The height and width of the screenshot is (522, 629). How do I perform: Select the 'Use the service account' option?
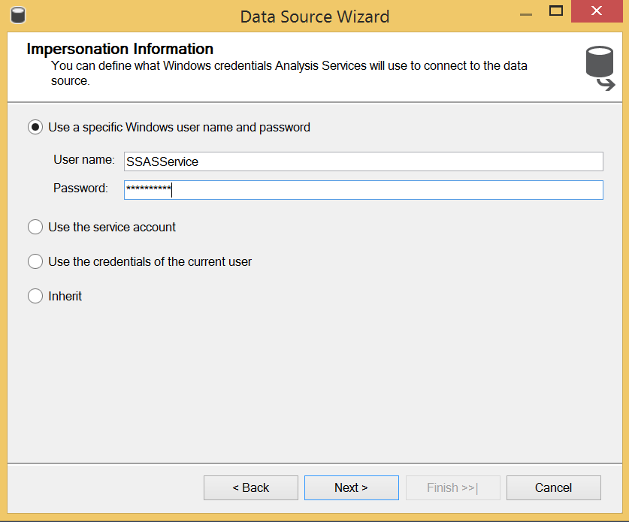click(35, 227)
